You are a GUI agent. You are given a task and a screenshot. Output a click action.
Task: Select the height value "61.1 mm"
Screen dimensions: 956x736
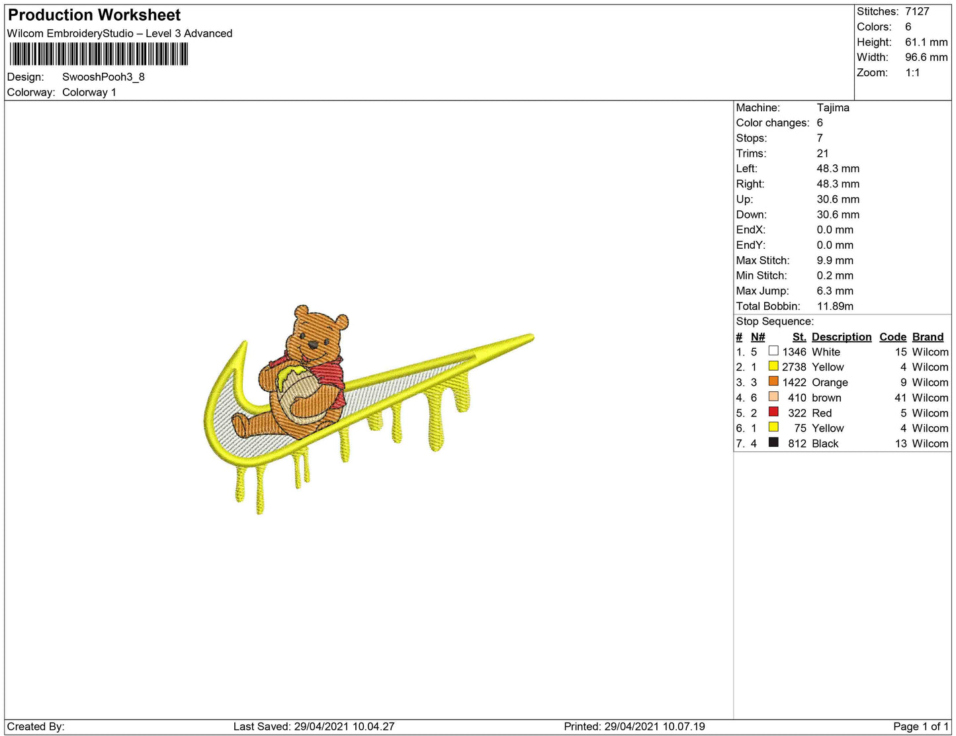tap(926, 42)
